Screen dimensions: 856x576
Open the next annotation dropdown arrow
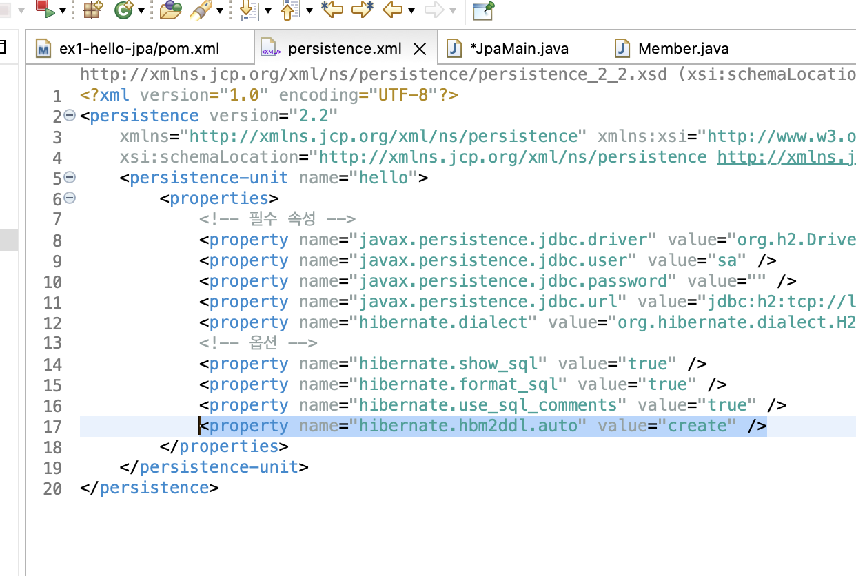tap(268, 10)
